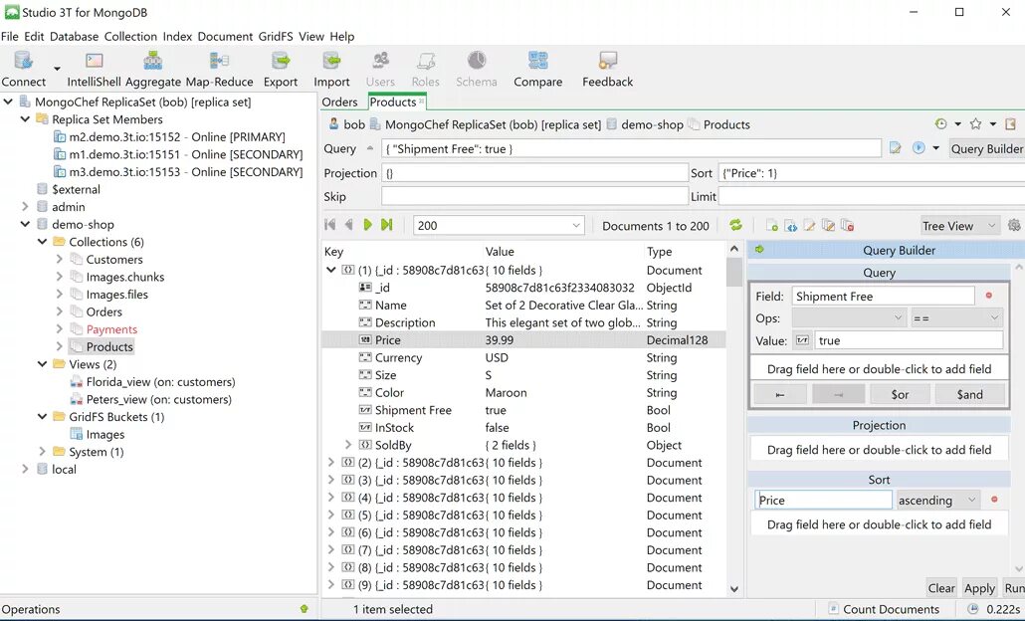This screenshot has width=1025, height=621.
Task: Open the File menu
Action: point(9,37)
